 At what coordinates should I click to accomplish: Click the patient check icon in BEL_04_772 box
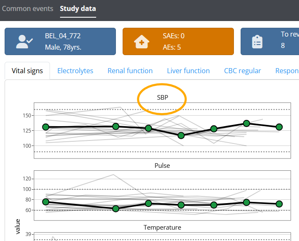tap(24, 42)
